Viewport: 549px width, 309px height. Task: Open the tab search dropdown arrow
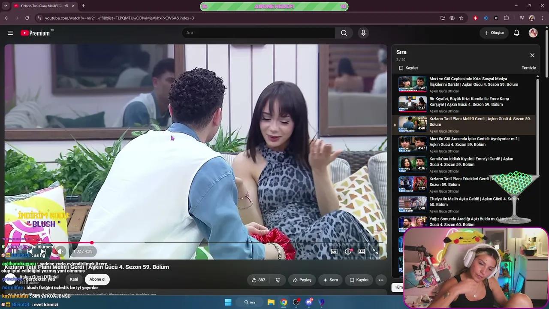pos(6,6)
